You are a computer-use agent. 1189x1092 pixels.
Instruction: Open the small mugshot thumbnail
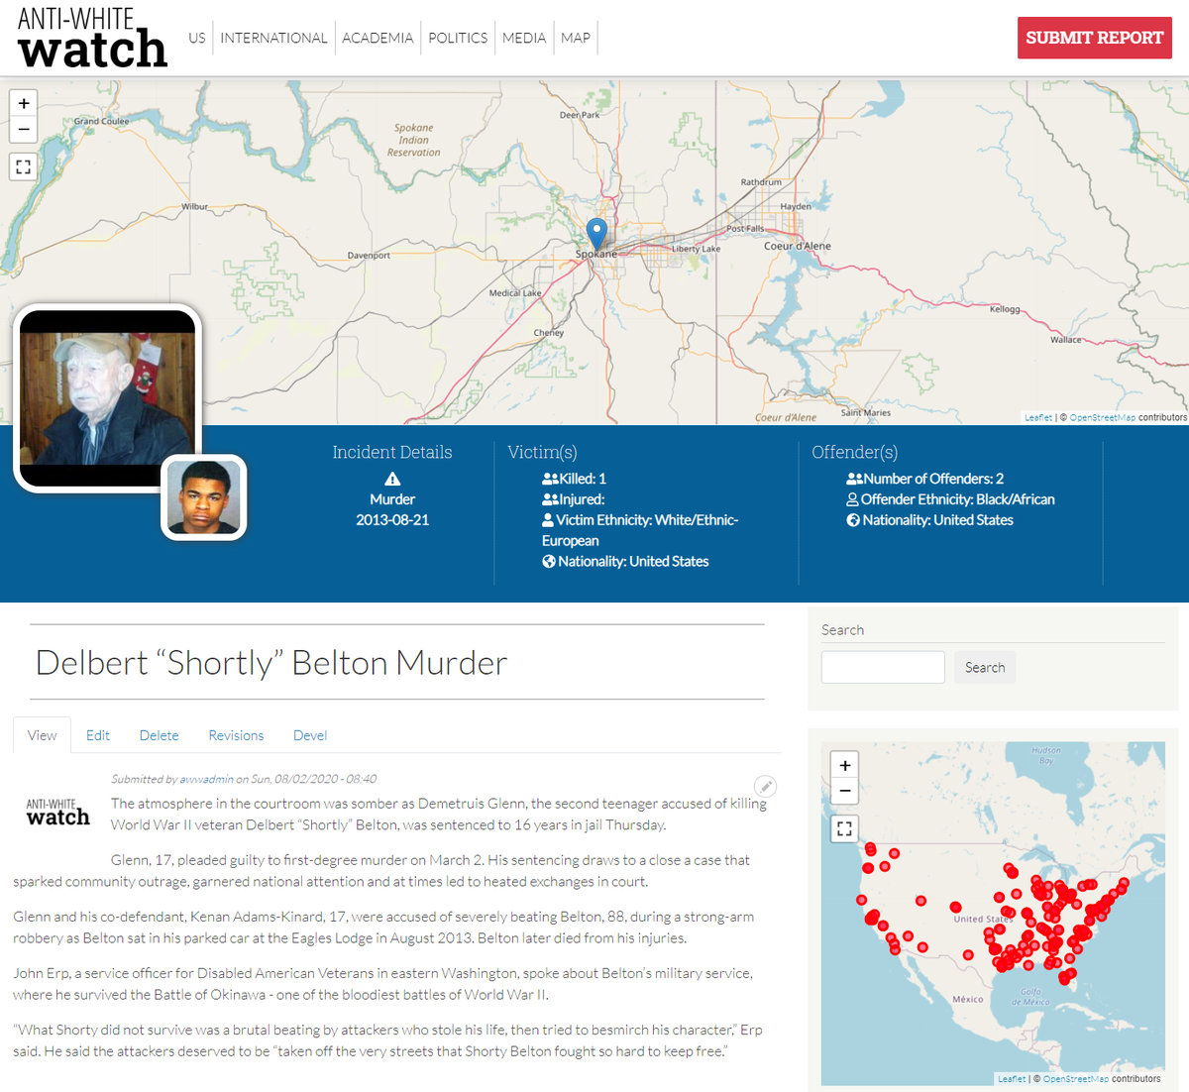pos(204,497)
